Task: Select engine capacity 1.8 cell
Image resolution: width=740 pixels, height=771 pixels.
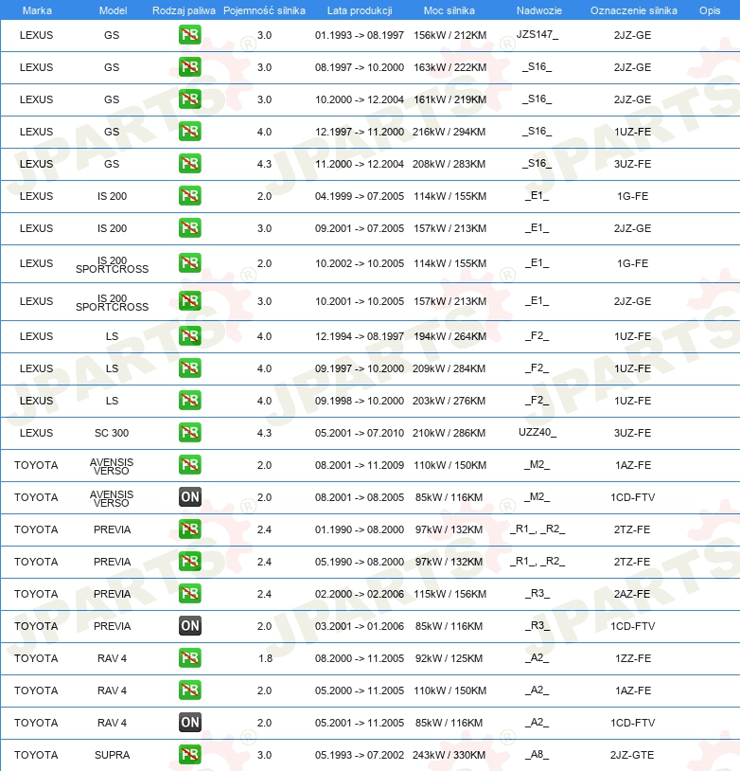Action: pos(265,658)
